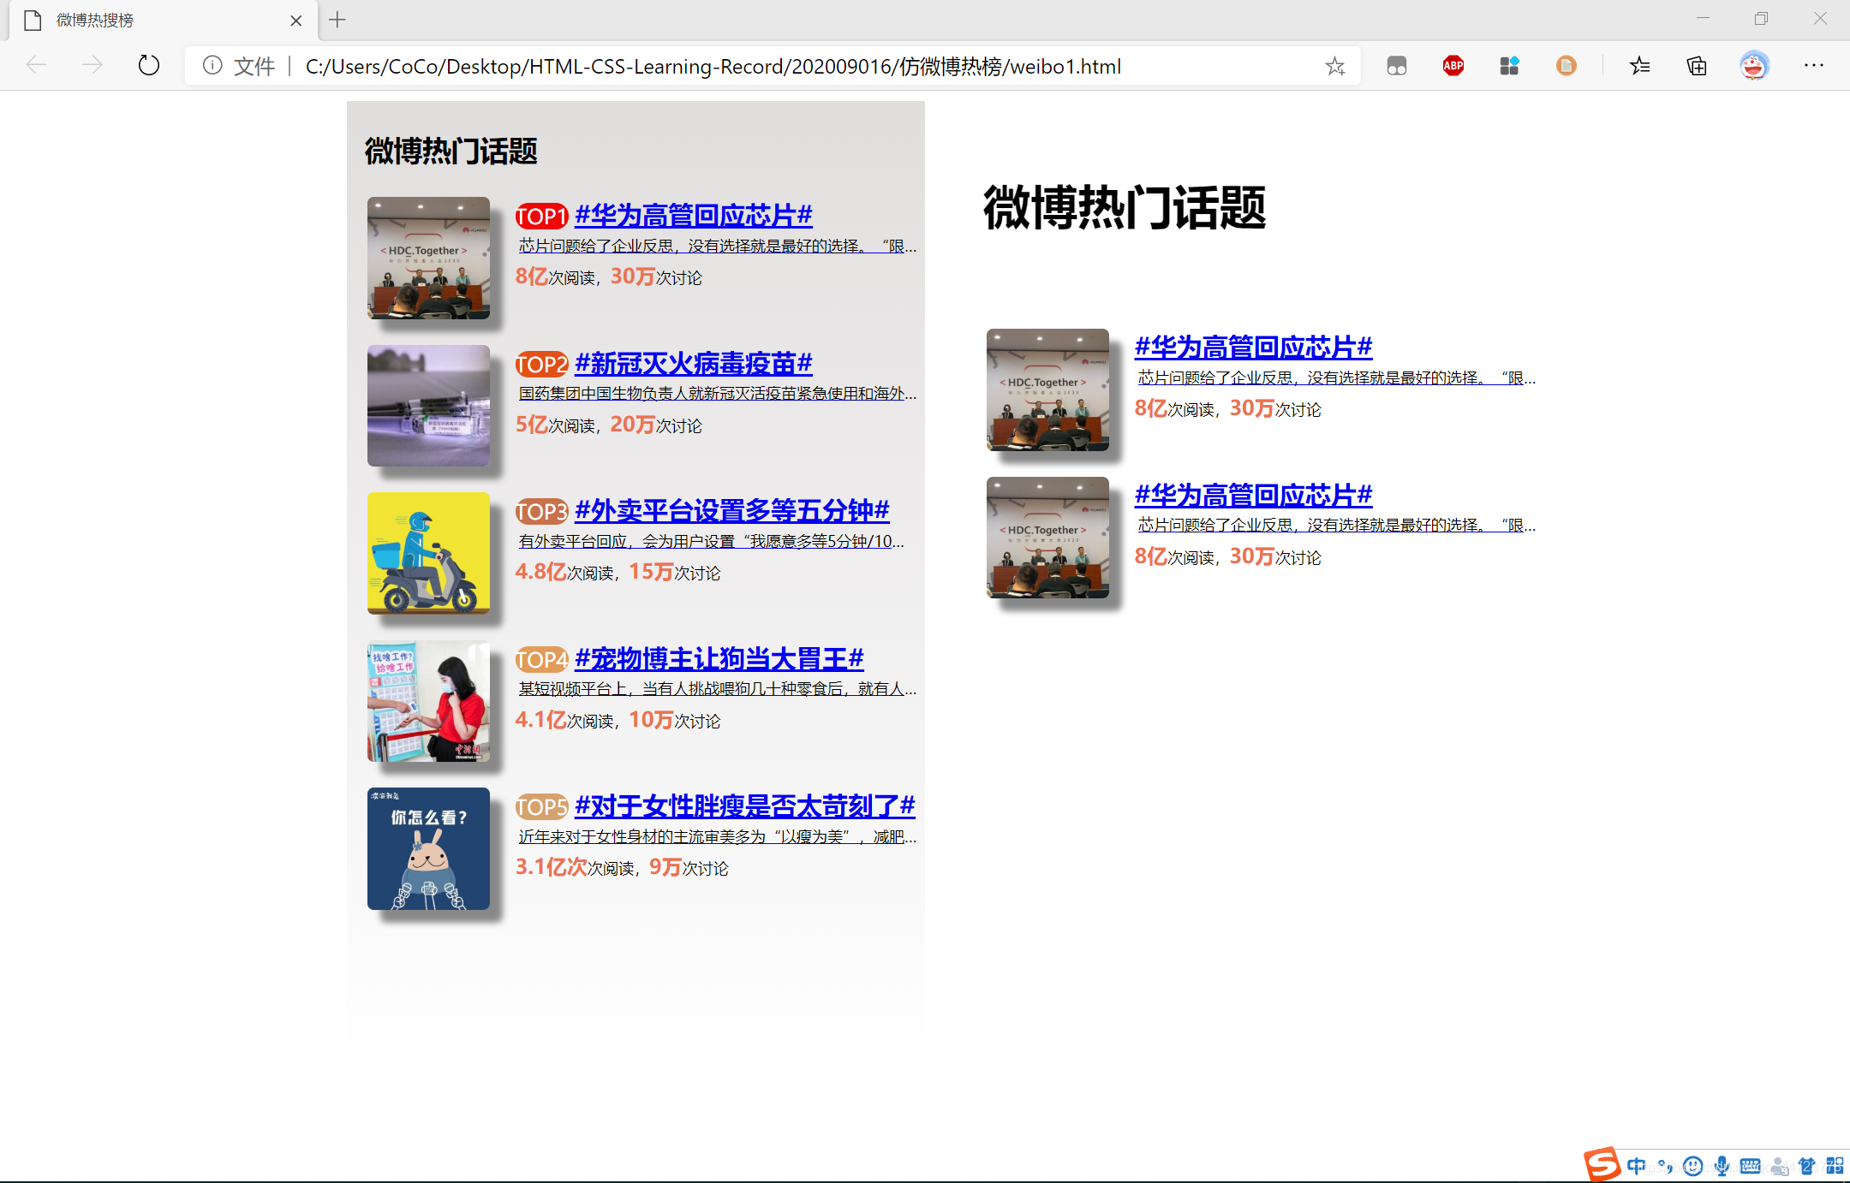Open the Favorites list icon
1850x1183 pixels.
pyautogui.click(x=1639, y=66)
